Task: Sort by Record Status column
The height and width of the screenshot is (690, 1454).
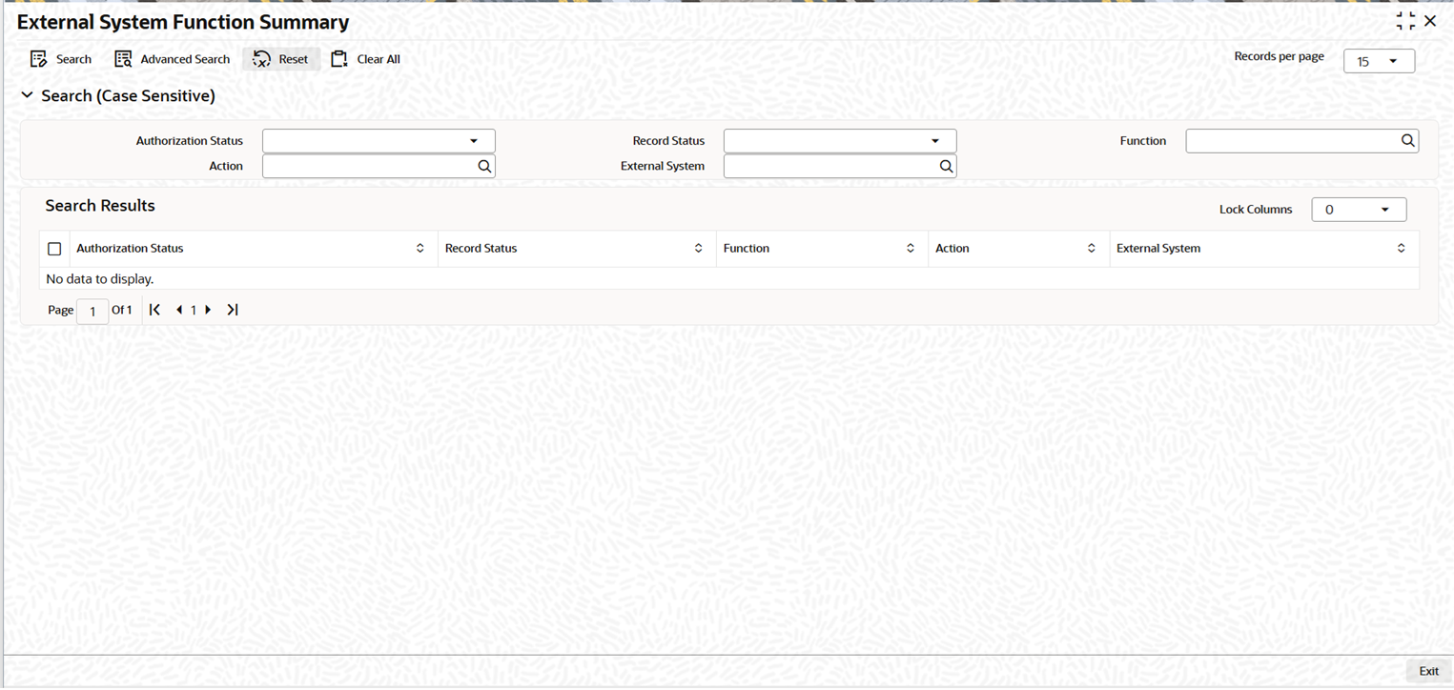Action: click(x=699, y=249)
